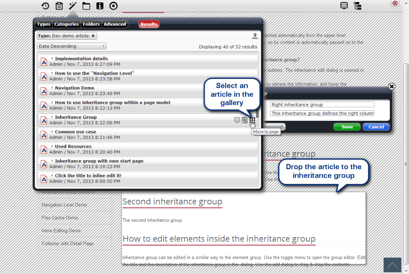Click the article icon beside Implementation details
Viewport: 409px width, 274px height.
[x=44, y=62]
